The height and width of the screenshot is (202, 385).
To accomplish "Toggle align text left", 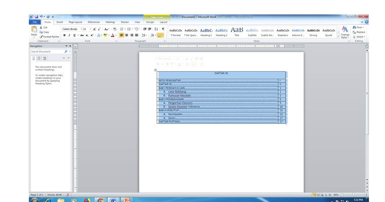I will coord(122,35).
